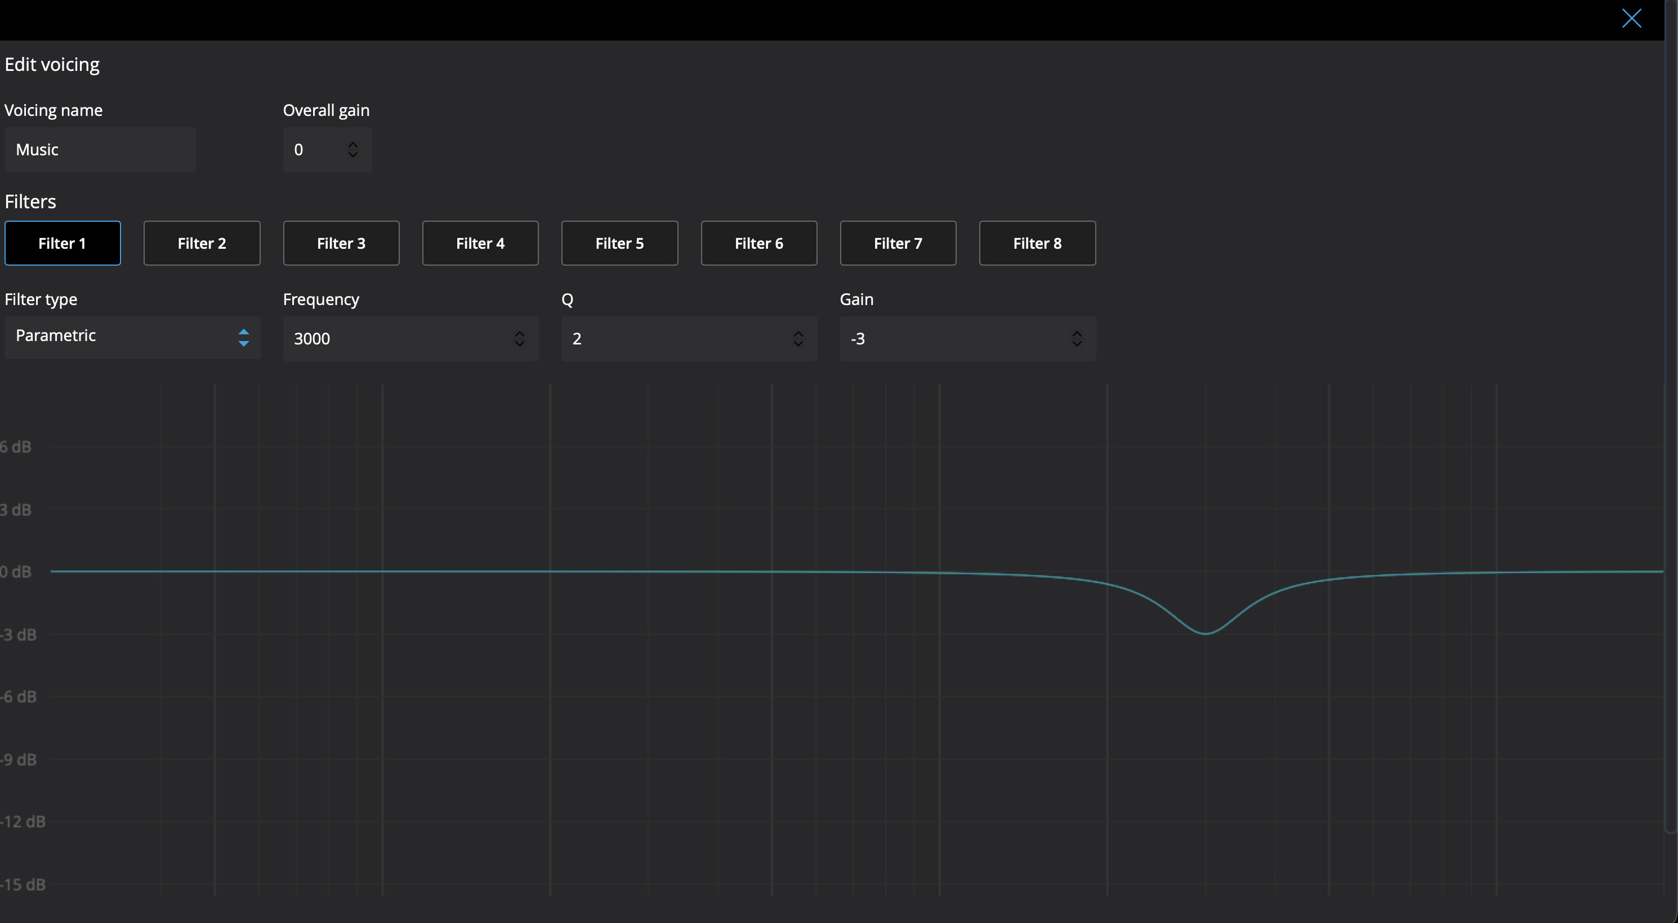This screenshot has height=923, width=1678.
Task: Increase Frequency using stepper up arrow
Action: point(519,333)
